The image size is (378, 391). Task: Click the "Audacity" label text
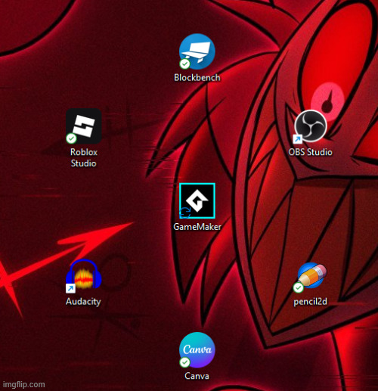pos(83,302)
